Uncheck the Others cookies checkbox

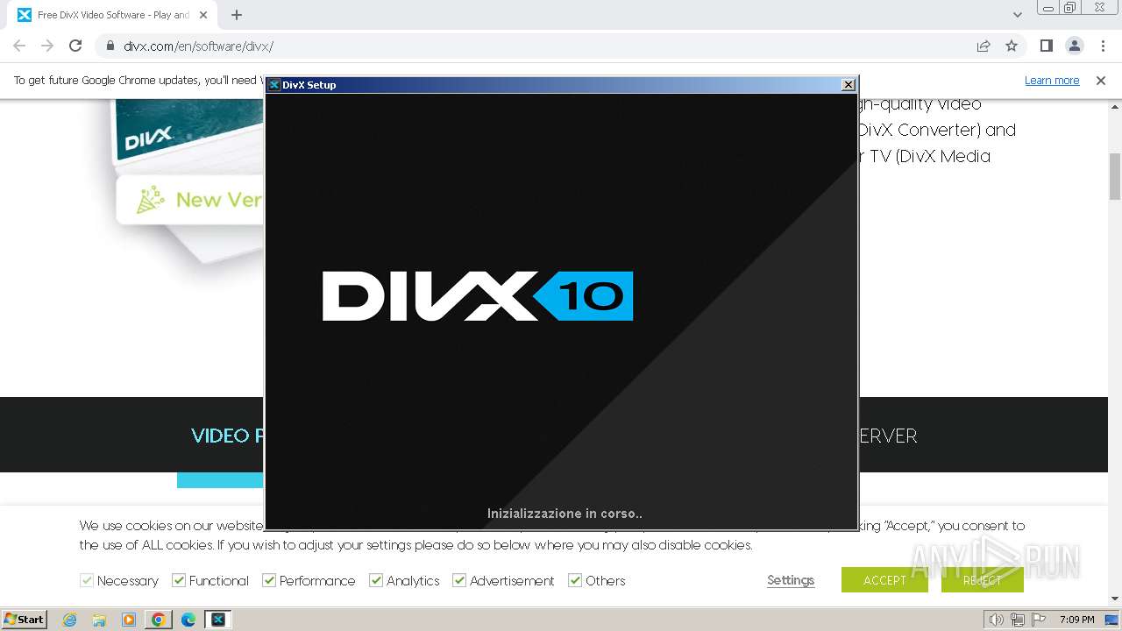[575, 580]
